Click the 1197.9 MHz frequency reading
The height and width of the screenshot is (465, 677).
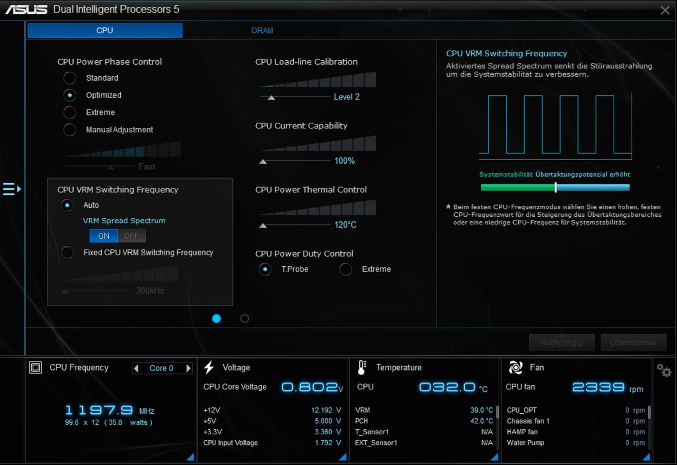coord(110,410)
